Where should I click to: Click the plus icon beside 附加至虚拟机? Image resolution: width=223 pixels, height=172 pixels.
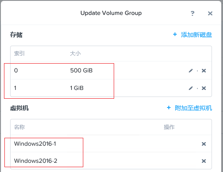click(169, 107)
